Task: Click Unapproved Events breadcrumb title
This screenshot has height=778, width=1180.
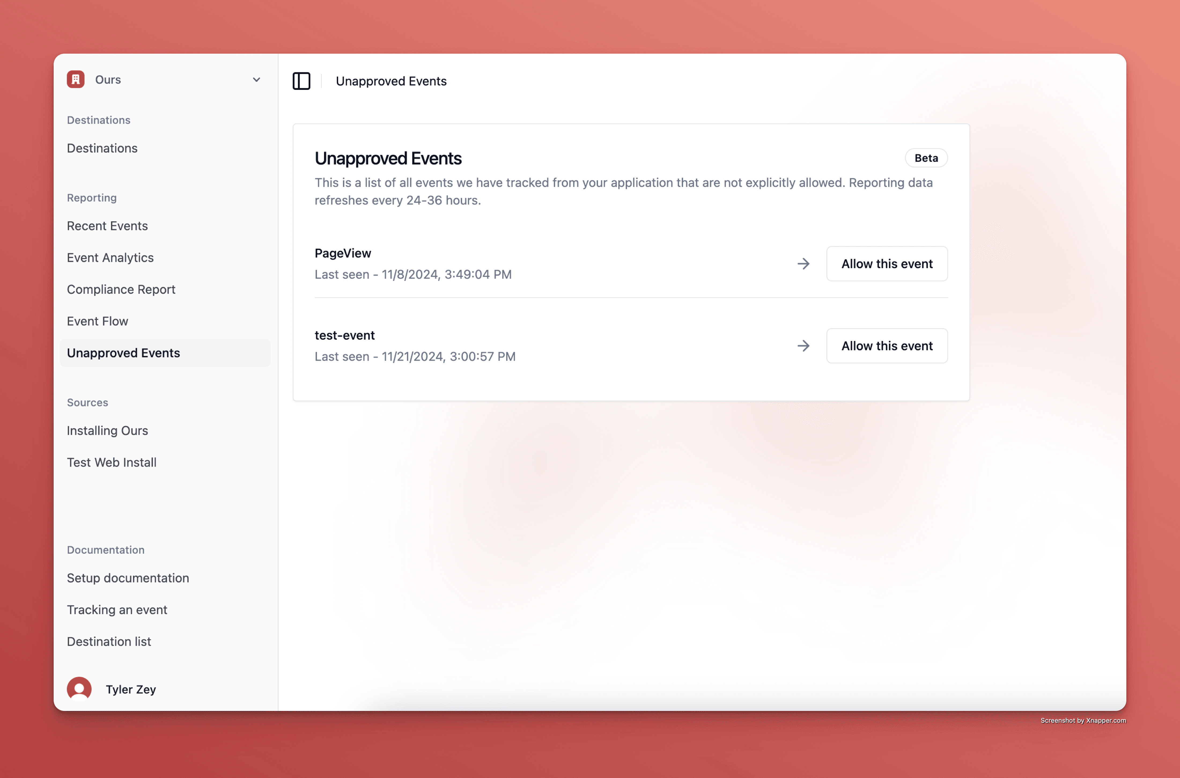Action: [391, 81]
